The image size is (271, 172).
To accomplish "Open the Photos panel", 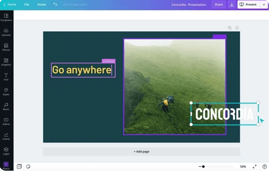I will tap(6, 47).
